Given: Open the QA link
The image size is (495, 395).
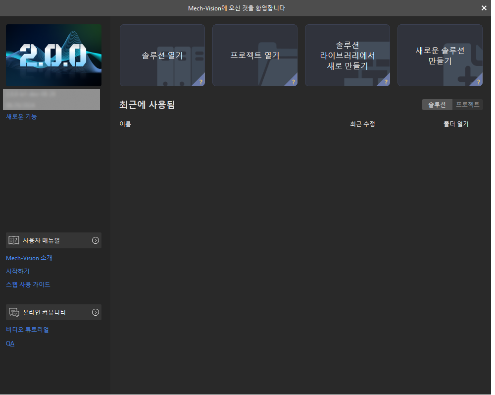Looking at the screenshot, I should (x=10, y=343).
